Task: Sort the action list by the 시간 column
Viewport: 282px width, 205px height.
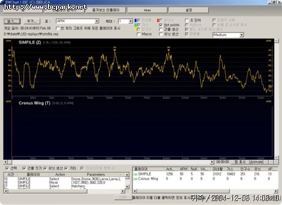Action: (x=11, y=175)
